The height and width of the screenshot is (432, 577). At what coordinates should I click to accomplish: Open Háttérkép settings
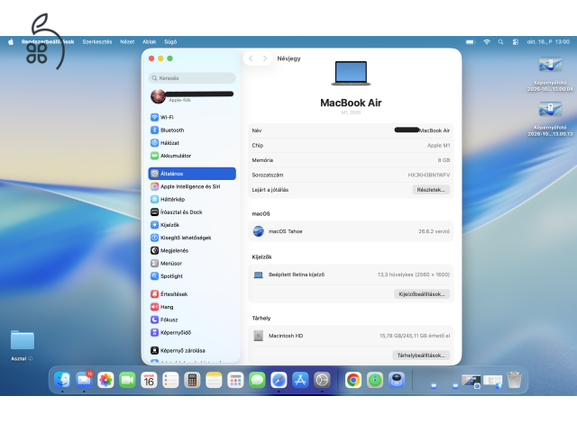[x=192, y=200]
